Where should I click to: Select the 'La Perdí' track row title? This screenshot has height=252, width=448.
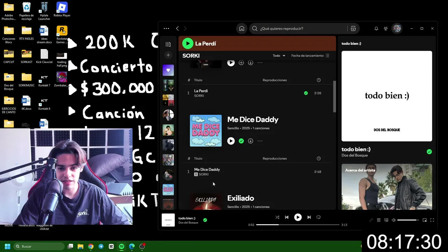pos(201,91)
